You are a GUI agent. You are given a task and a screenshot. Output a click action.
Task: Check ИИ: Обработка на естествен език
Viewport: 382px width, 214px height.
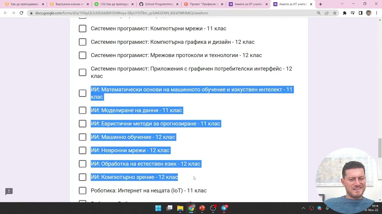(x=83, y=164)
